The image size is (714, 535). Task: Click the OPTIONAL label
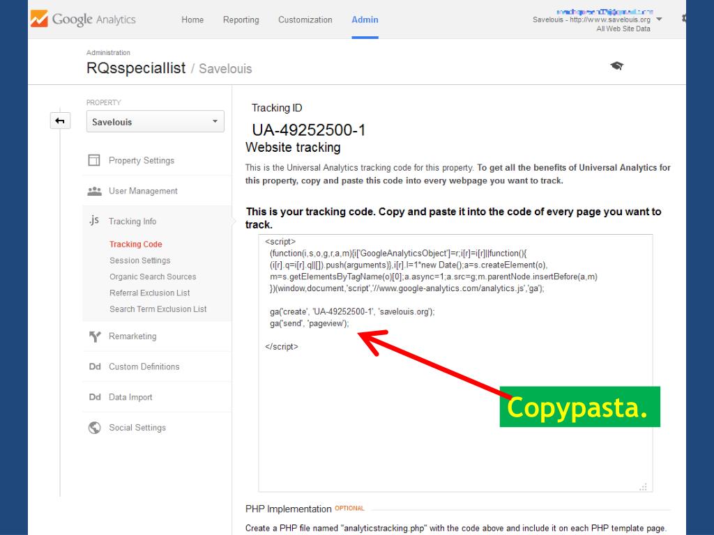pyautogui.click(x=349, y=508)
